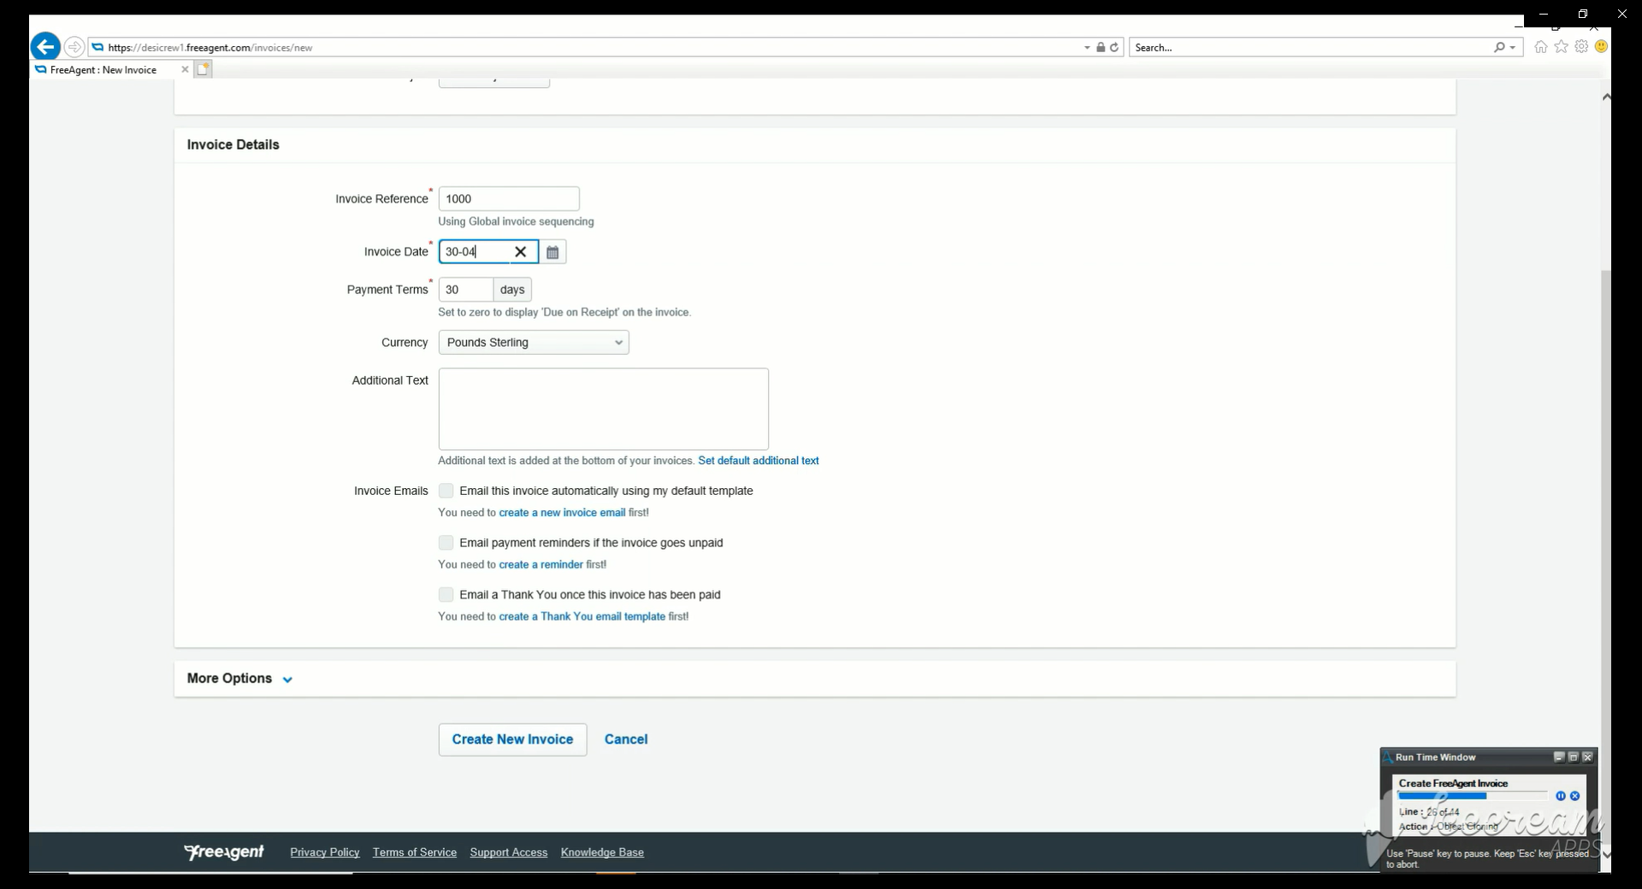Open the Set default additional text link

pyautogui.click(x=759, y=461)
